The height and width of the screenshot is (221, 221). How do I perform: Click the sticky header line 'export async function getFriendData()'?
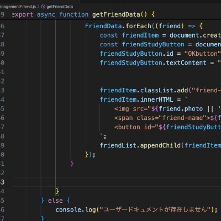[x=83, y=14]
